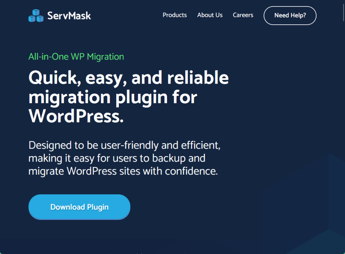Go to the About Us page
Screen dimensions: 345x254
(210, 15)
